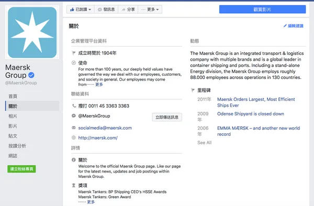This screenshot has width=314, height=206.
Task: Open the 影片 videos tab in sidebar
Action: click(x=13, y=126)
